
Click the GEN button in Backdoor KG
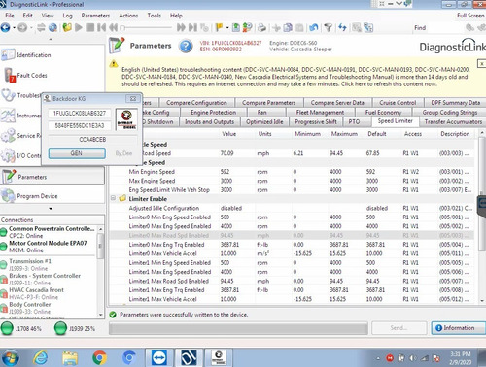[77, 153]
